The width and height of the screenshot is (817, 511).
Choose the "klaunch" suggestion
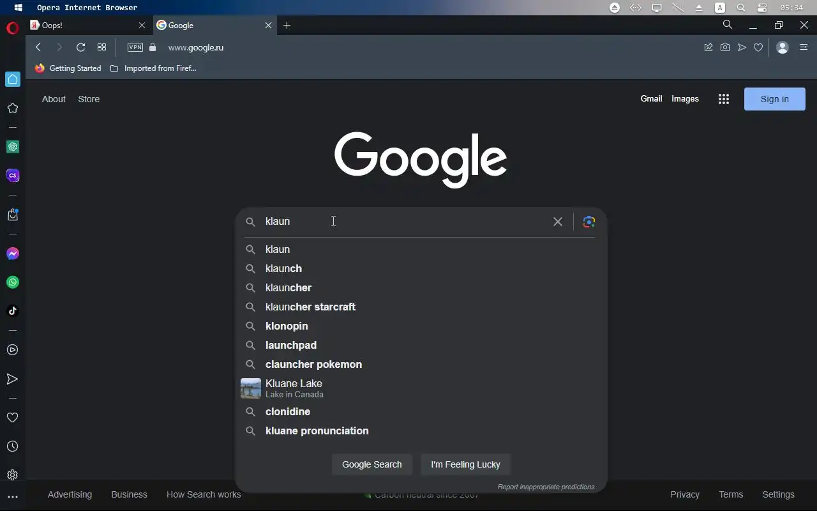421,268
